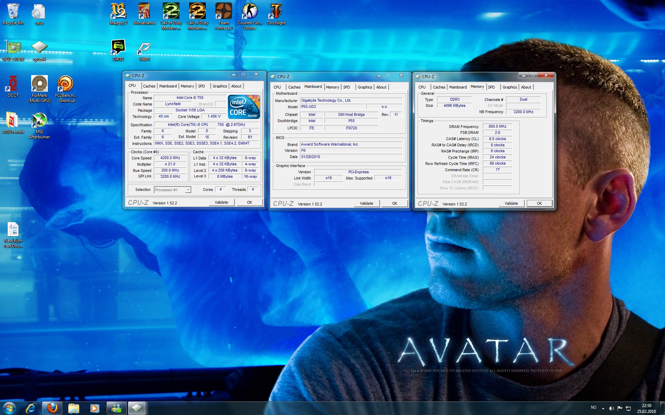The width and height of the screenshot is (665, 415).
Task: Launch the SHIFT desktop shortcut
Action: [144, 51]
